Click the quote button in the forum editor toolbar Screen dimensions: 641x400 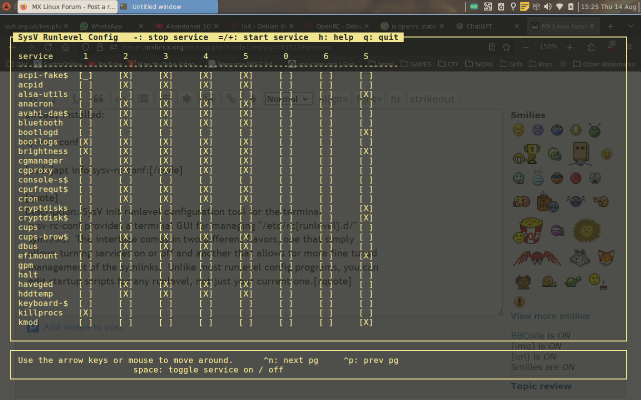[99, 98]
